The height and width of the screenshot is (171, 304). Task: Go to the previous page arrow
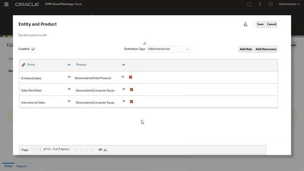pyautogui.click(x=81, y=150)
